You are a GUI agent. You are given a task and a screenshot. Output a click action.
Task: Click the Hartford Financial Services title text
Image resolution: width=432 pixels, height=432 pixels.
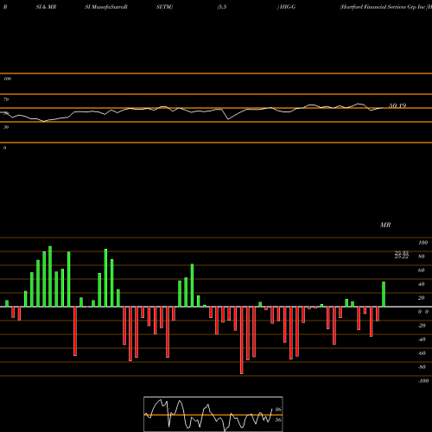(385, 7)
